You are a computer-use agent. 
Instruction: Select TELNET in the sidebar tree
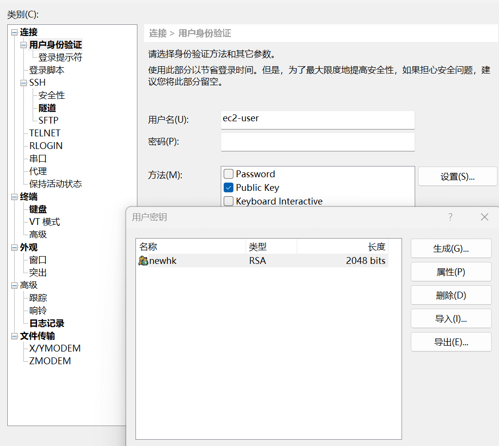pyautogui.click(x=44, y=132)
